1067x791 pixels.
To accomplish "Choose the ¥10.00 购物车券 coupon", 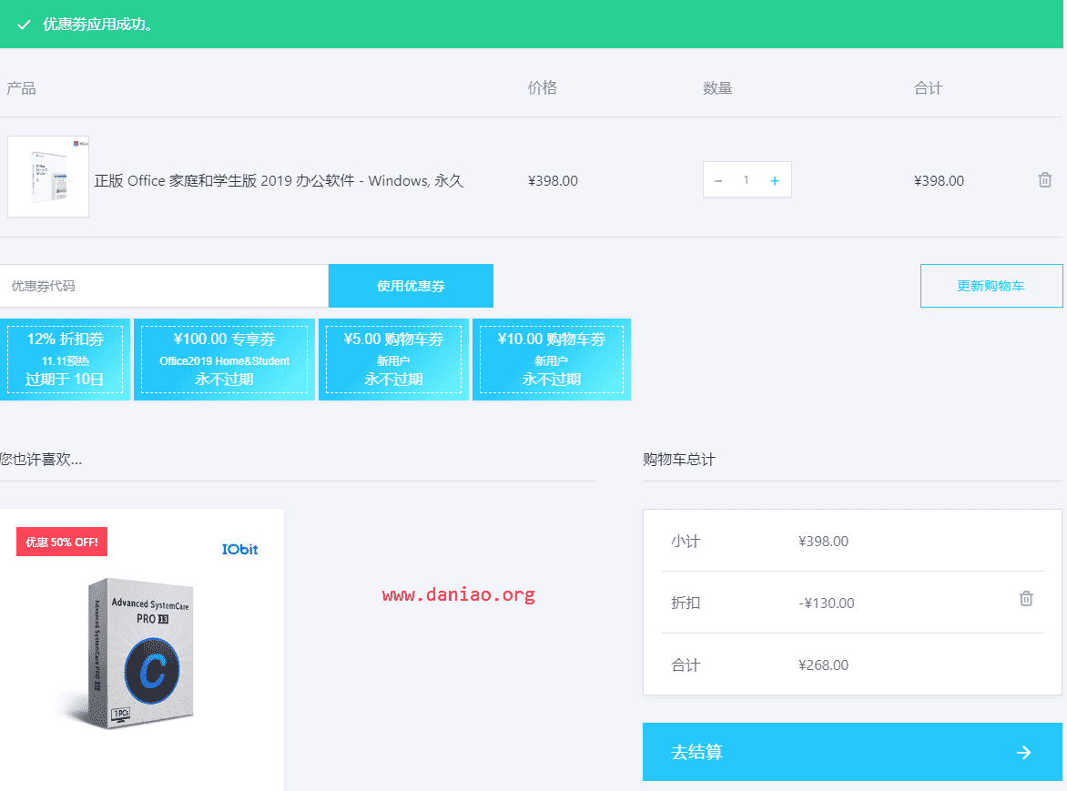I will [x=551, y=360].
